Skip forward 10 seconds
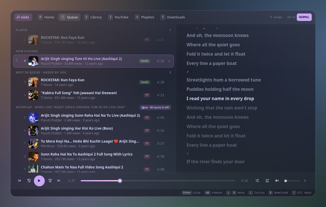Image resolution: width=326 pixels, height=207 pixels. [50, 181]
